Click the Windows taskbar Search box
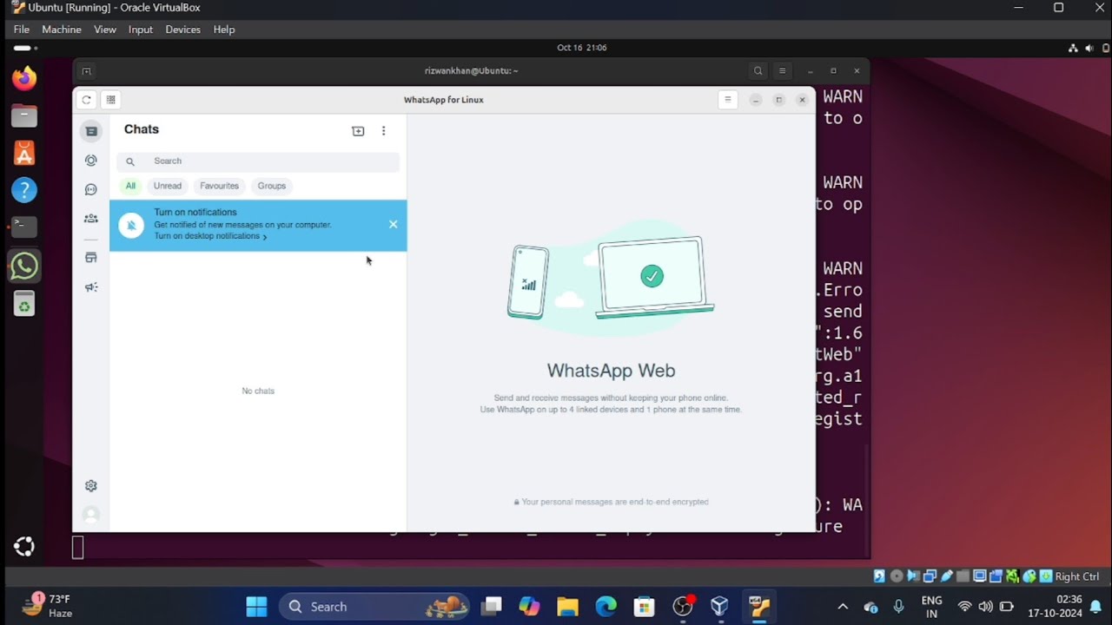Image resolution: width=1112 pixels, height=625 pixels. point(374,607)
